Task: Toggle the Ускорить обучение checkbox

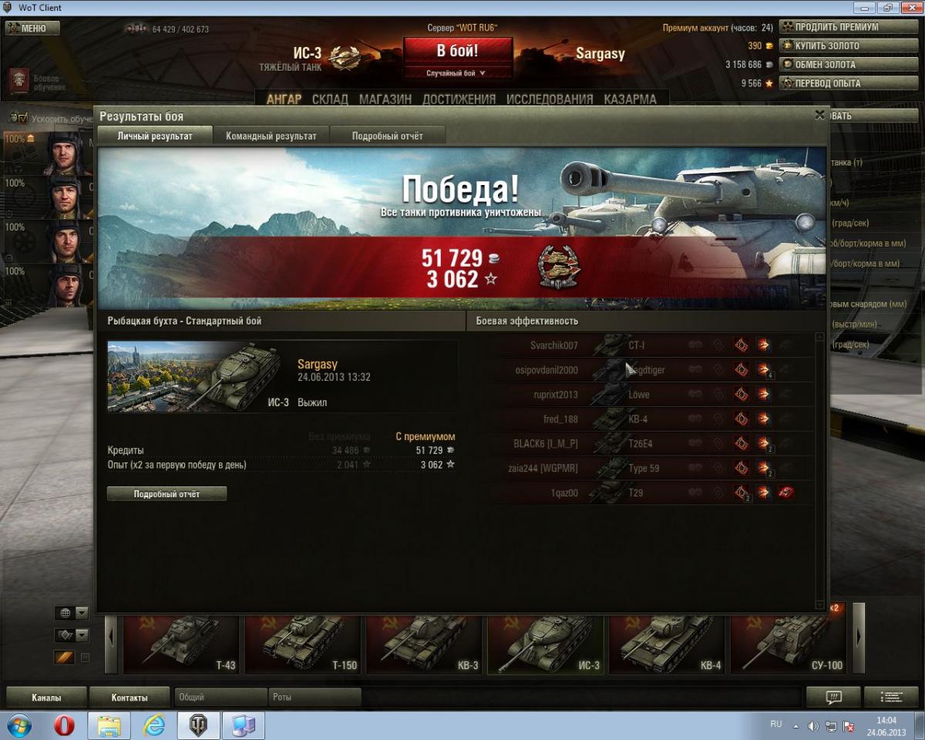Action: (x=22, y=118)
